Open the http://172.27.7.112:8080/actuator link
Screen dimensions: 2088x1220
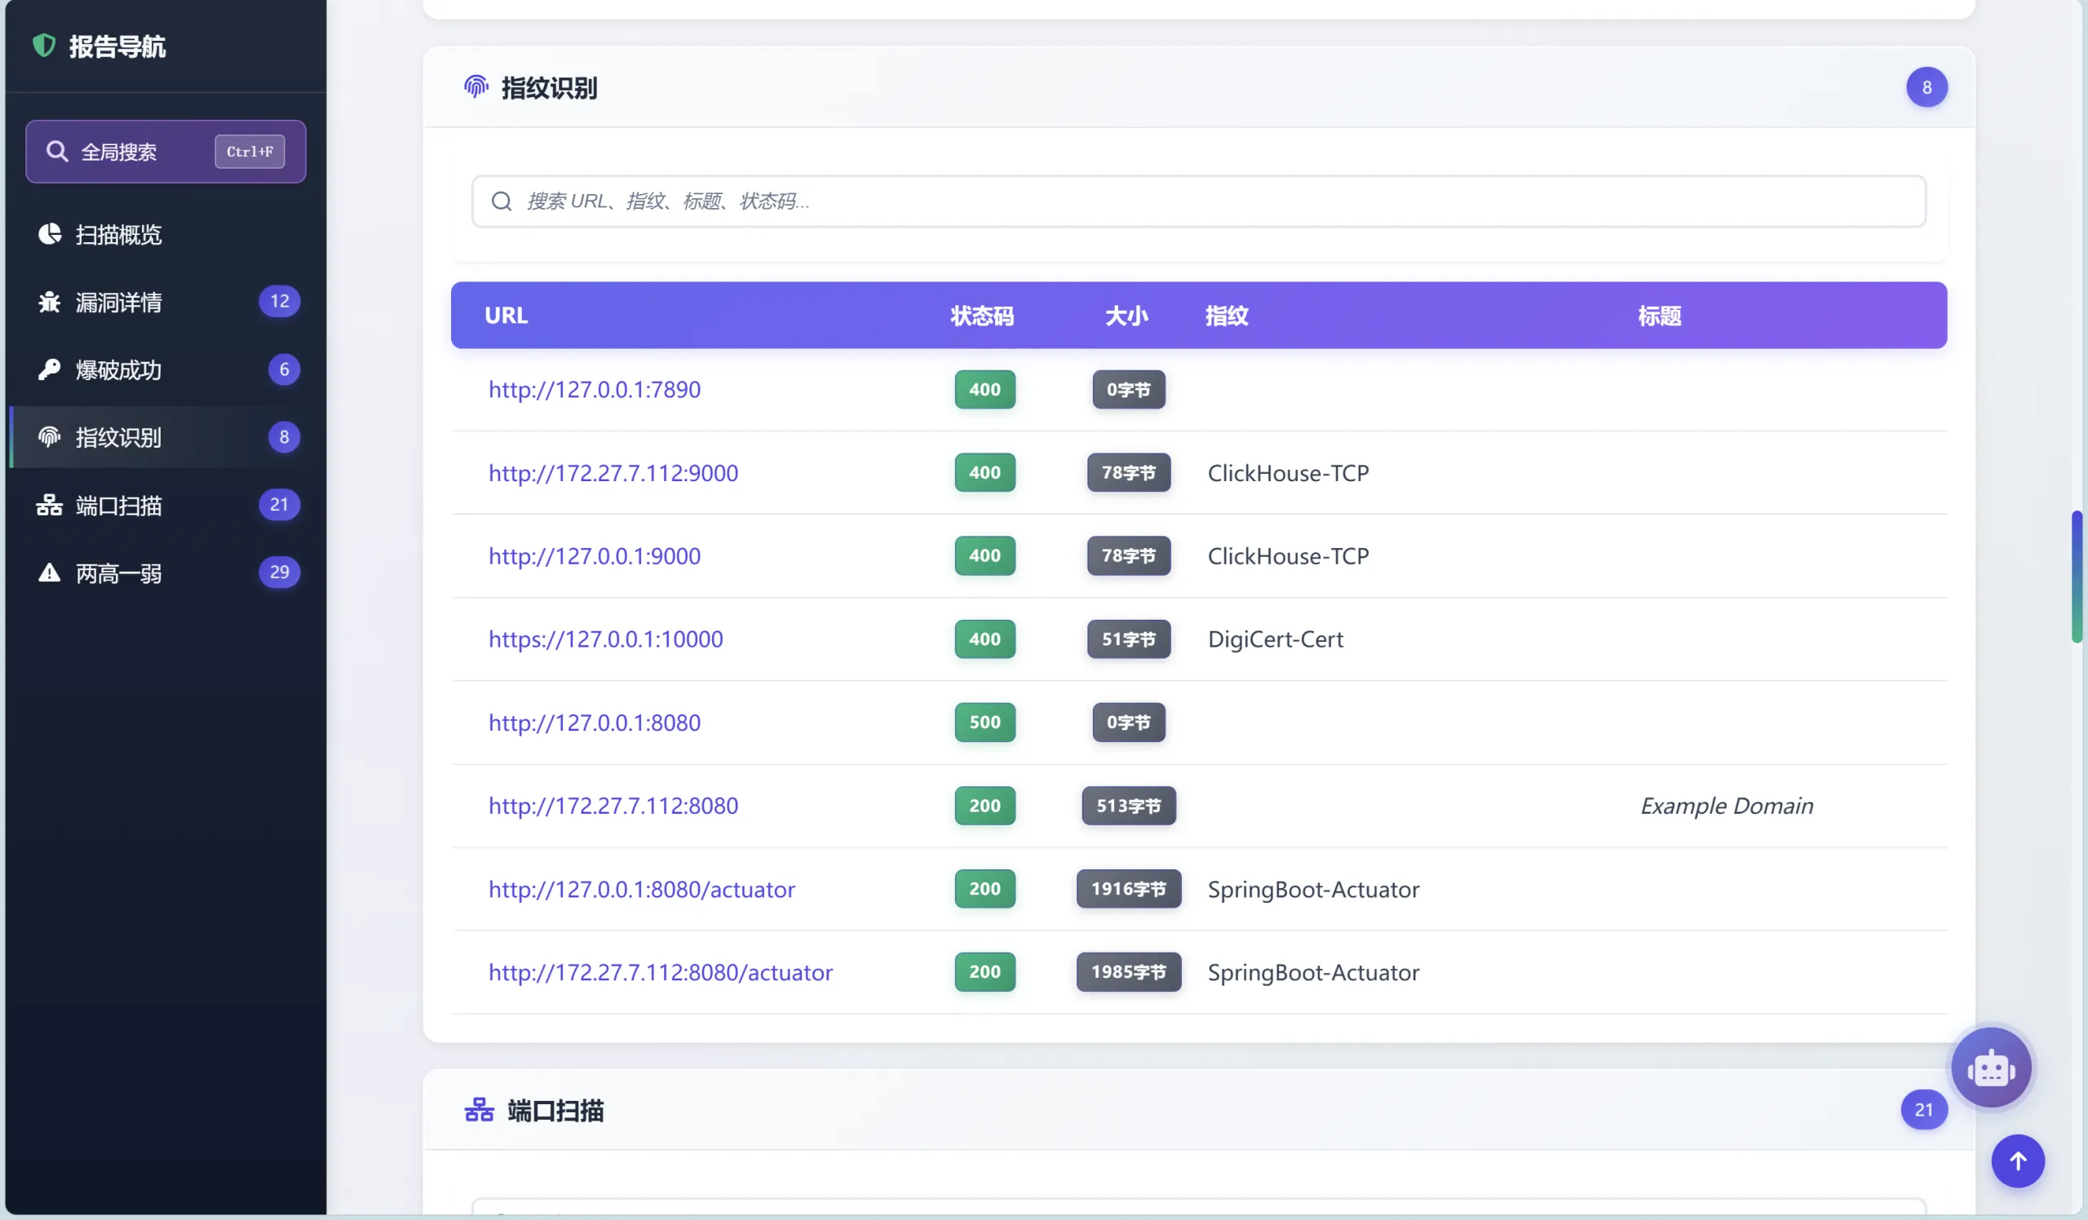click(661, 972)
